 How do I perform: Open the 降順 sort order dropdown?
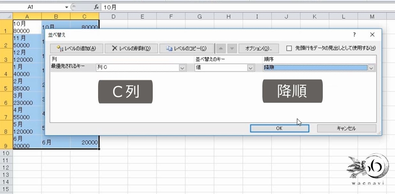pyautogui.click(x=371, y=68)
